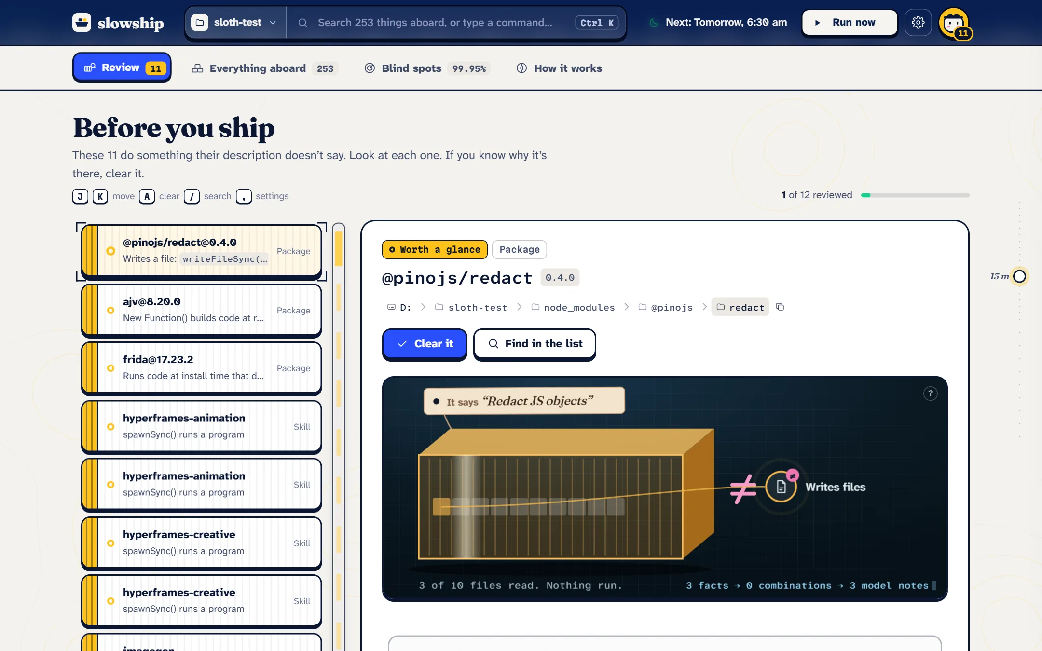Click the search magnifier icon in the top bar
The height and width of the screenshot is (651, 1042).
[302, 23]
